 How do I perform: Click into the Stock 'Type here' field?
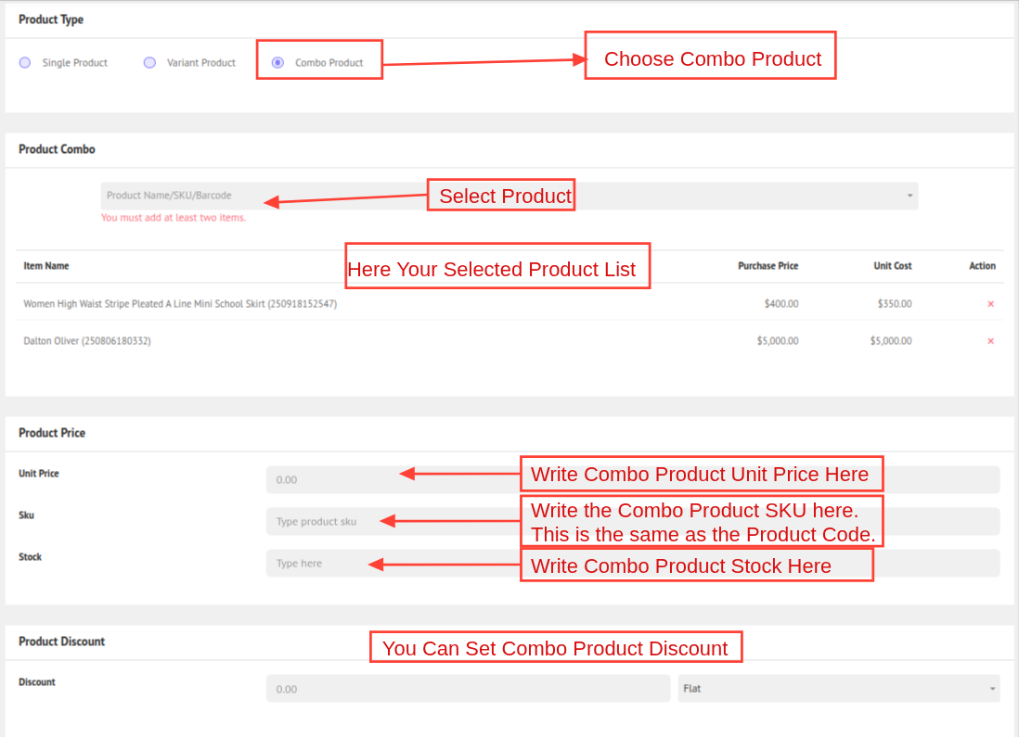coord(316,564)
